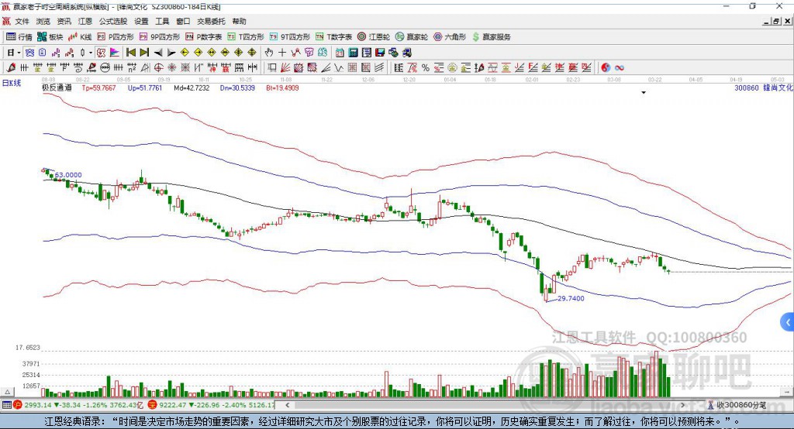Click the blue side panel chevron
Screen dimensions: 794x429
788,322
